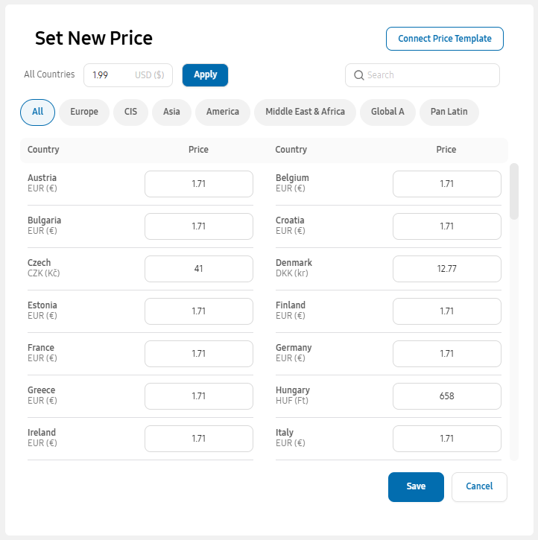538x540 pixels.
Task: Show the America region tab
Action: tap(223, 112)
